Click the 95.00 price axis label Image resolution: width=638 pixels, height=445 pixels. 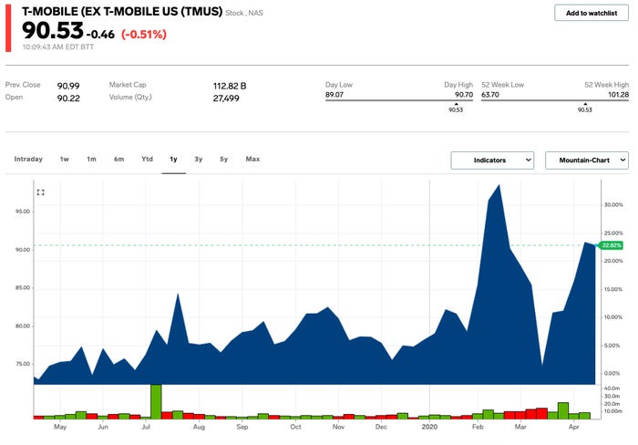[x=23, y=212]
